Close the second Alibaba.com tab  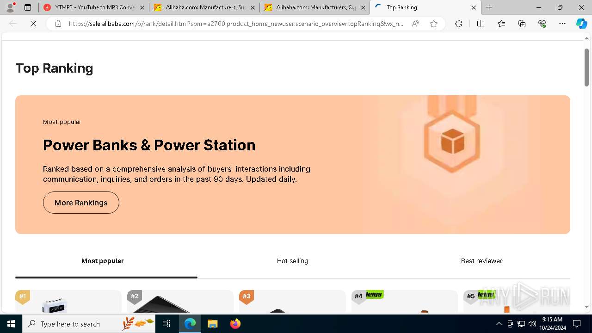pos(363,7)
